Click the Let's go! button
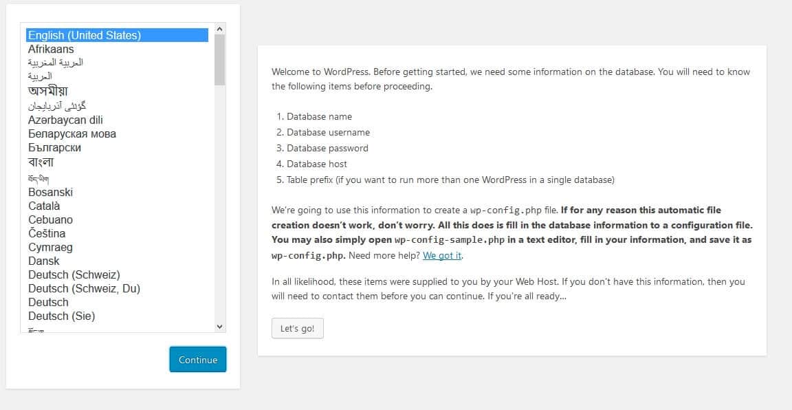 pos(297,328)
